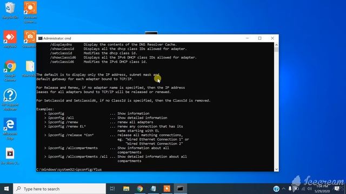
Task: Open the HP Support Assistant desktop icon
Action: click(10, 100)
